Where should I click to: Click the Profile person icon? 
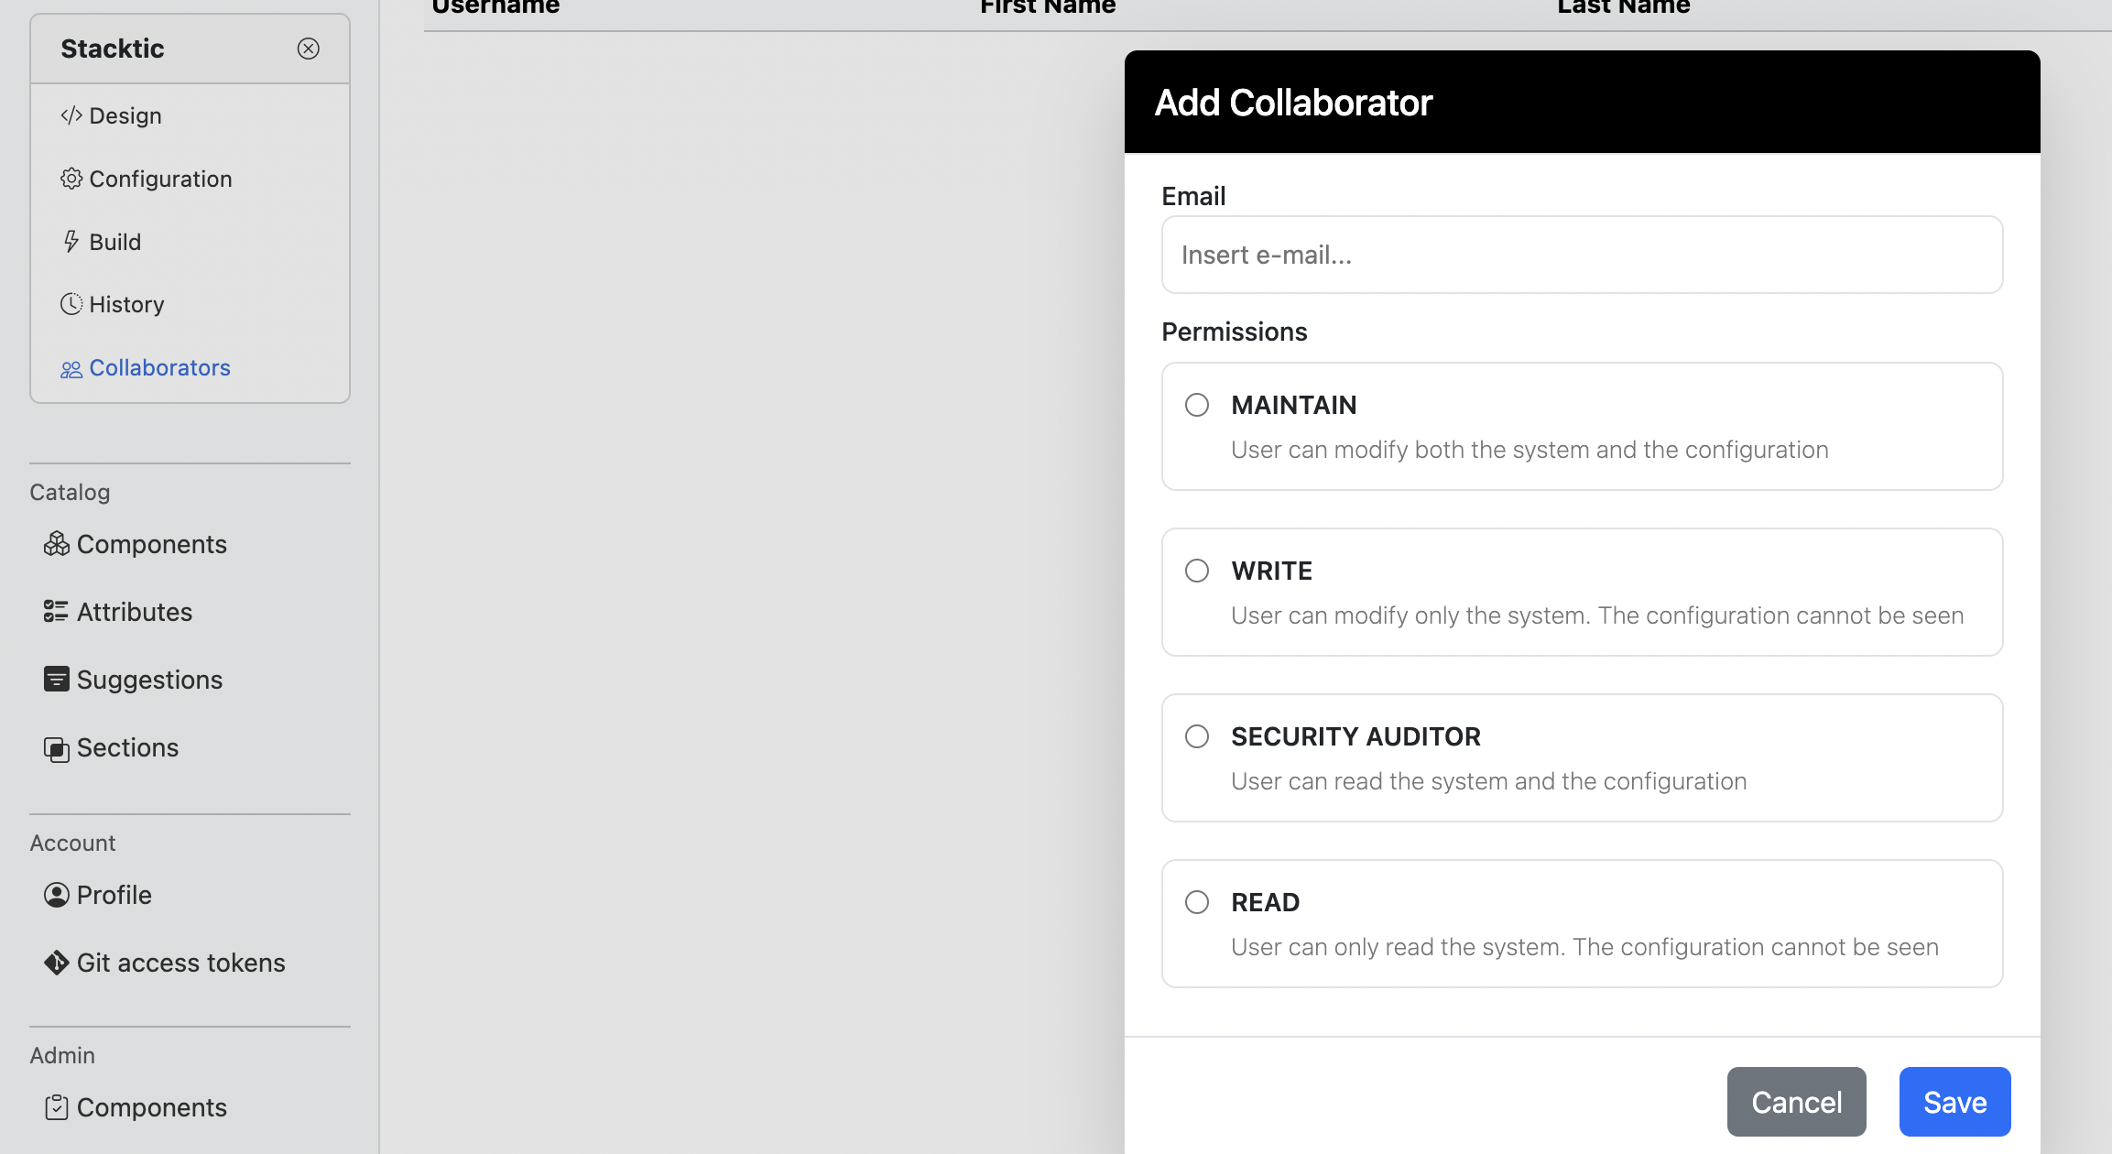pyautogui.click(x=57, y=895)
